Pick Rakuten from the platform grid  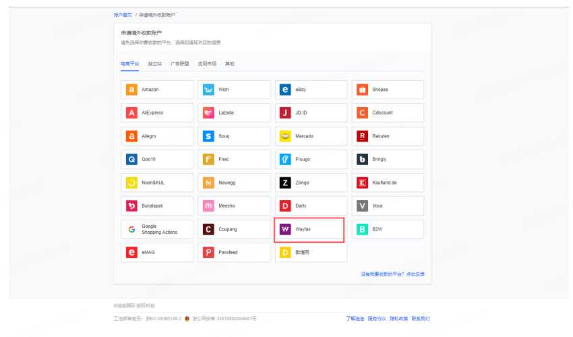[x=387, y=136]
